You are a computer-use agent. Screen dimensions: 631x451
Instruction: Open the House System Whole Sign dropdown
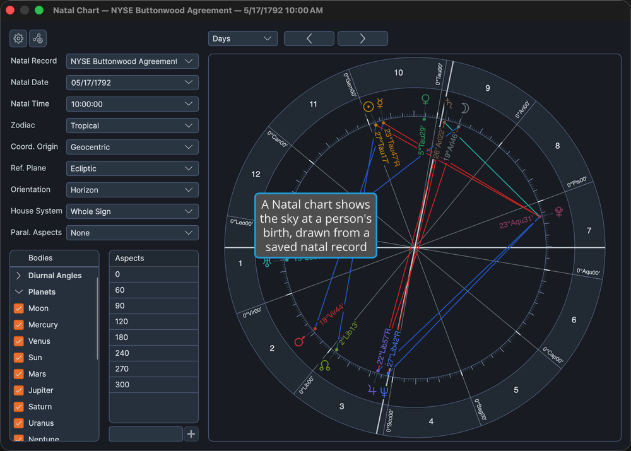133,211
